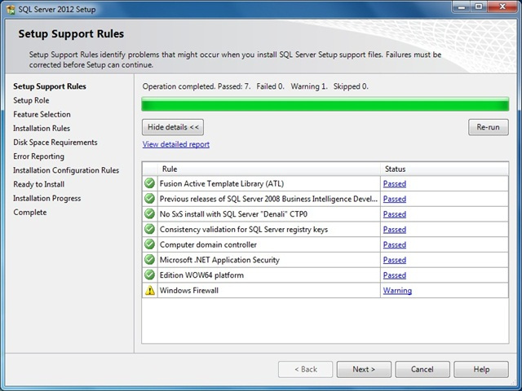The width and height of the screenshot is (522, 391).
Task: Click green check icon for Consistency validation row
Action: tap(150, 229)
